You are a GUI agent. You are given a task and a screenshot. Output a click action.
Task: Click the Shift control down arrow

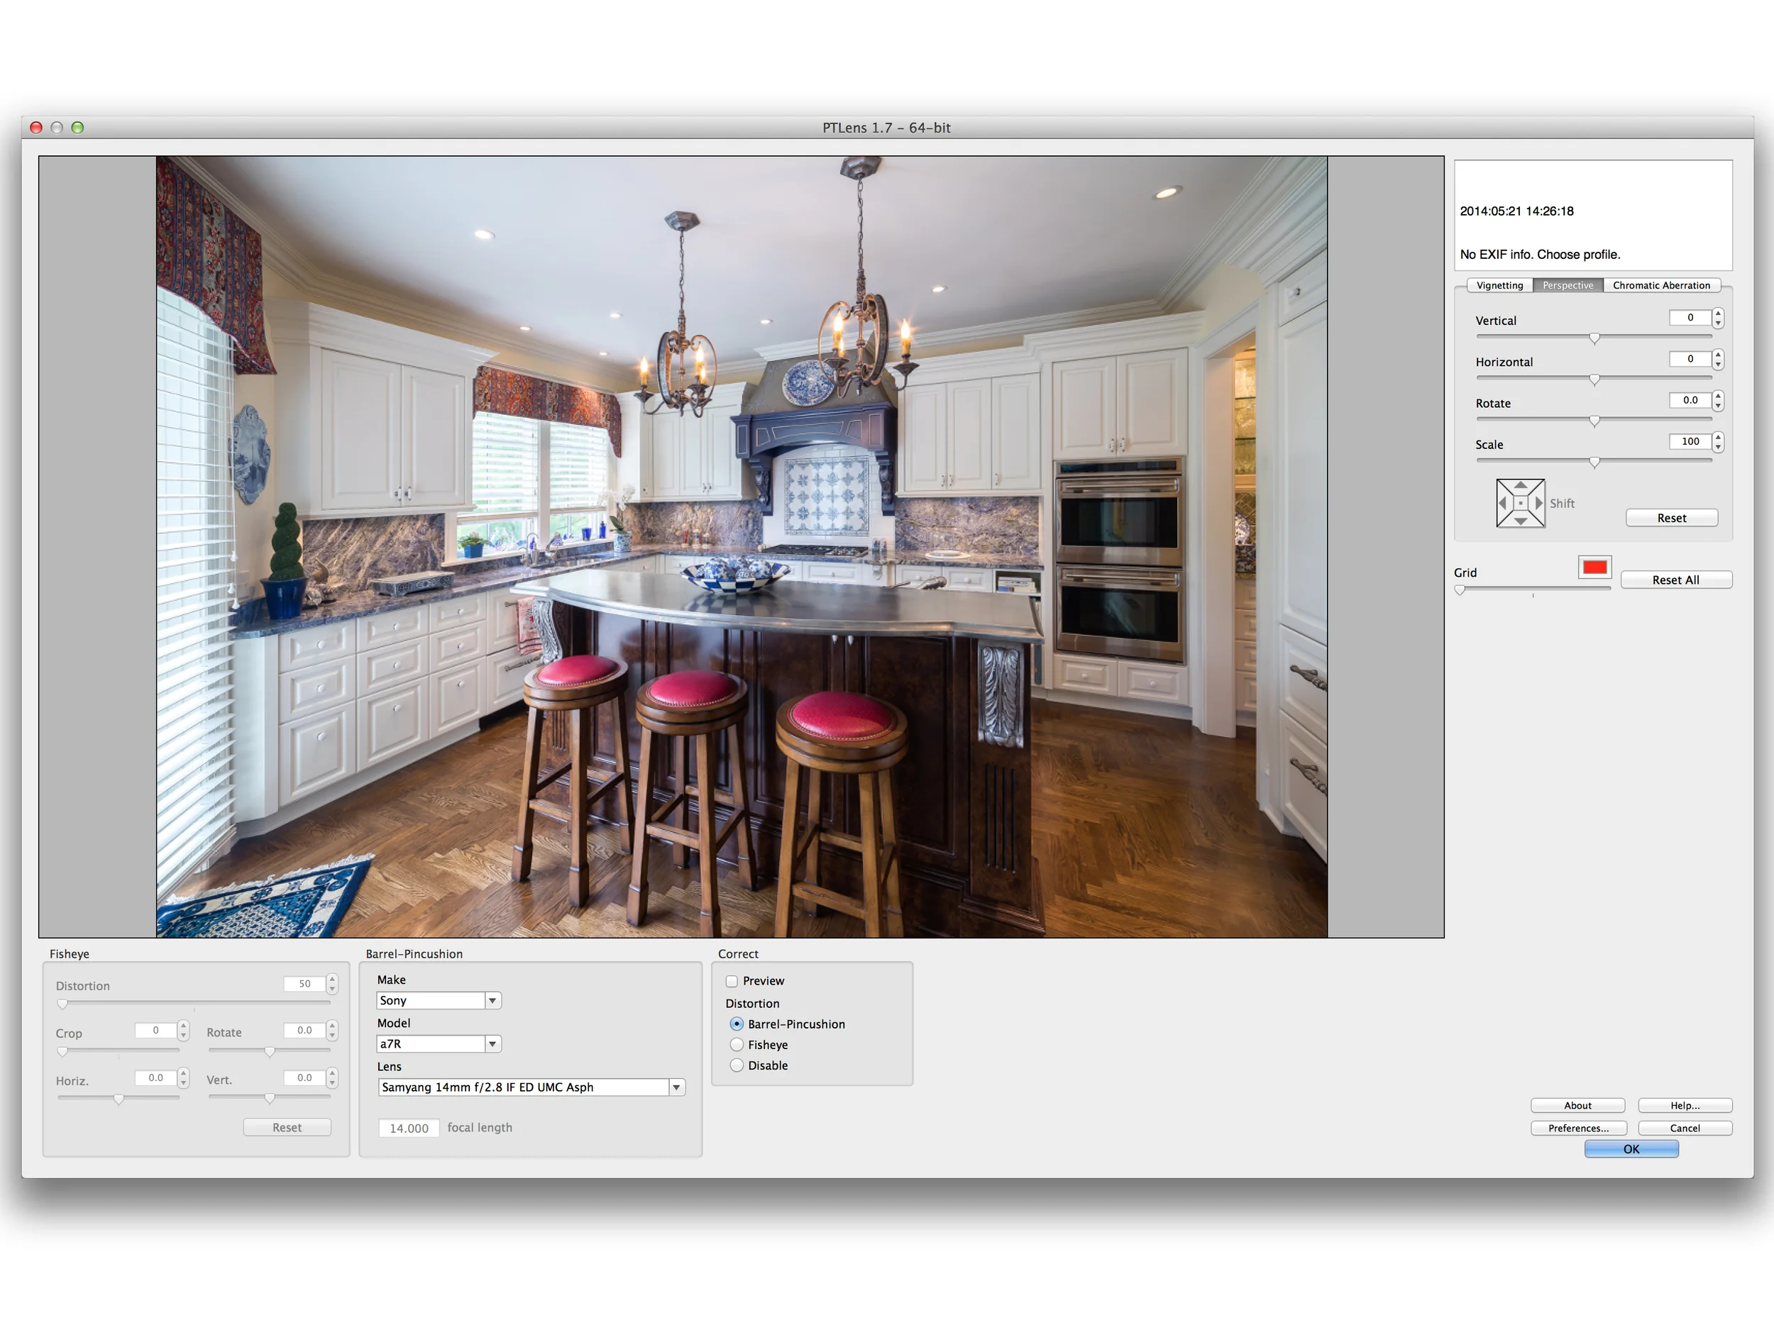pos(1520,521)
